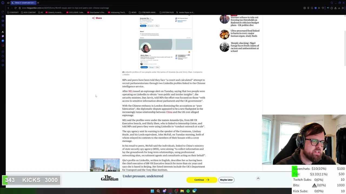This screenshot has height=194, width=346.
Task: Open the 'Ultra-processed food linked' headline
Action: [x=245, y=33]
